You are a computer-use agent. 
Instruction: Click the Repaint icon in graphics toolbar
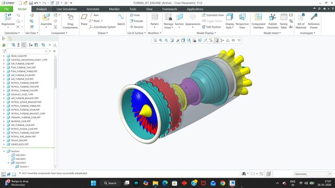point(172,40)
